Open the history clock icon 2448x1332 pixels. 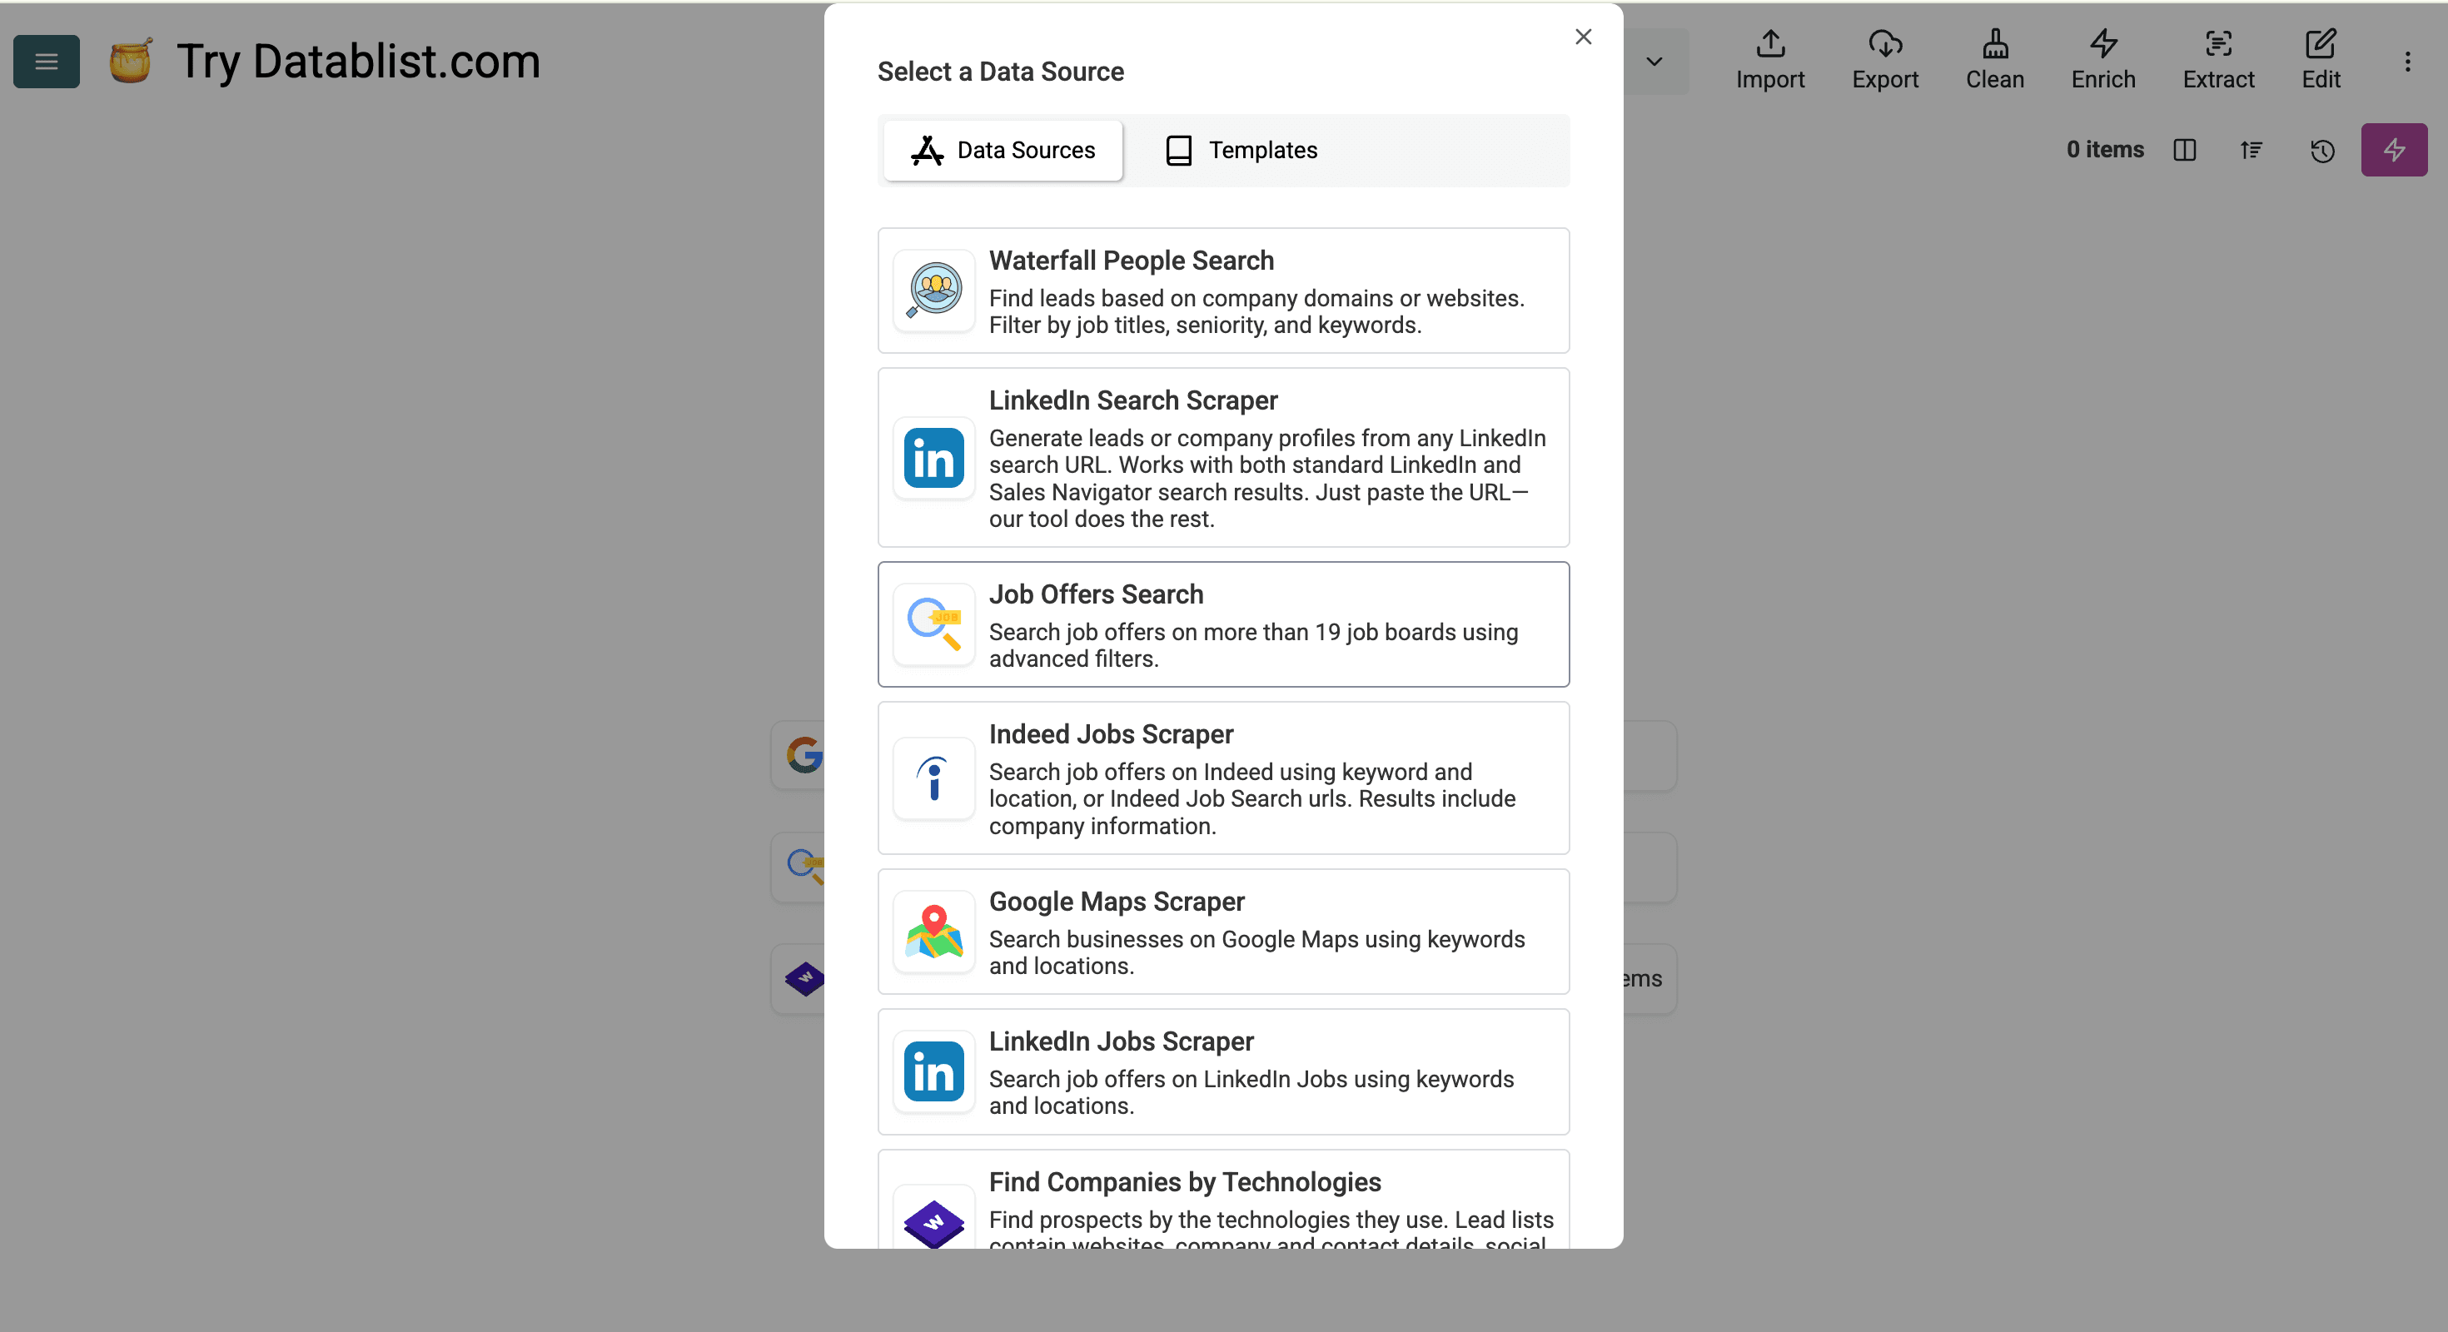pos(2321,150)
